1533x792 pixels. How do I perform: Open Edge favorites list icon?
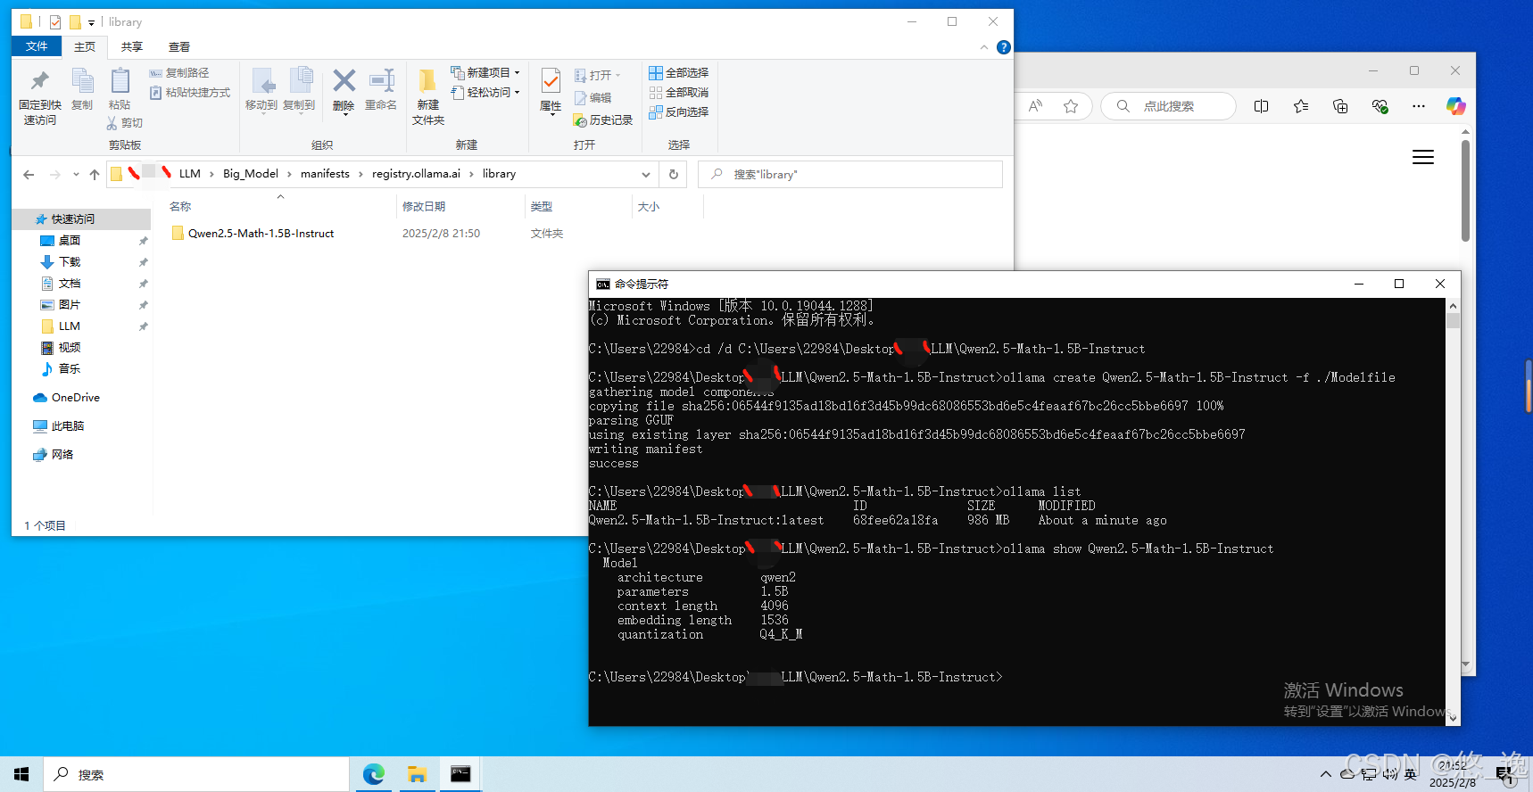tap(1301, 106)
